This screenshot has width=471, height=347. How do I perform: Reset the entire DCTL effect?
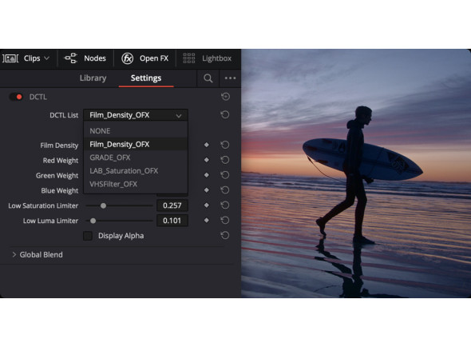click(225, 97)
